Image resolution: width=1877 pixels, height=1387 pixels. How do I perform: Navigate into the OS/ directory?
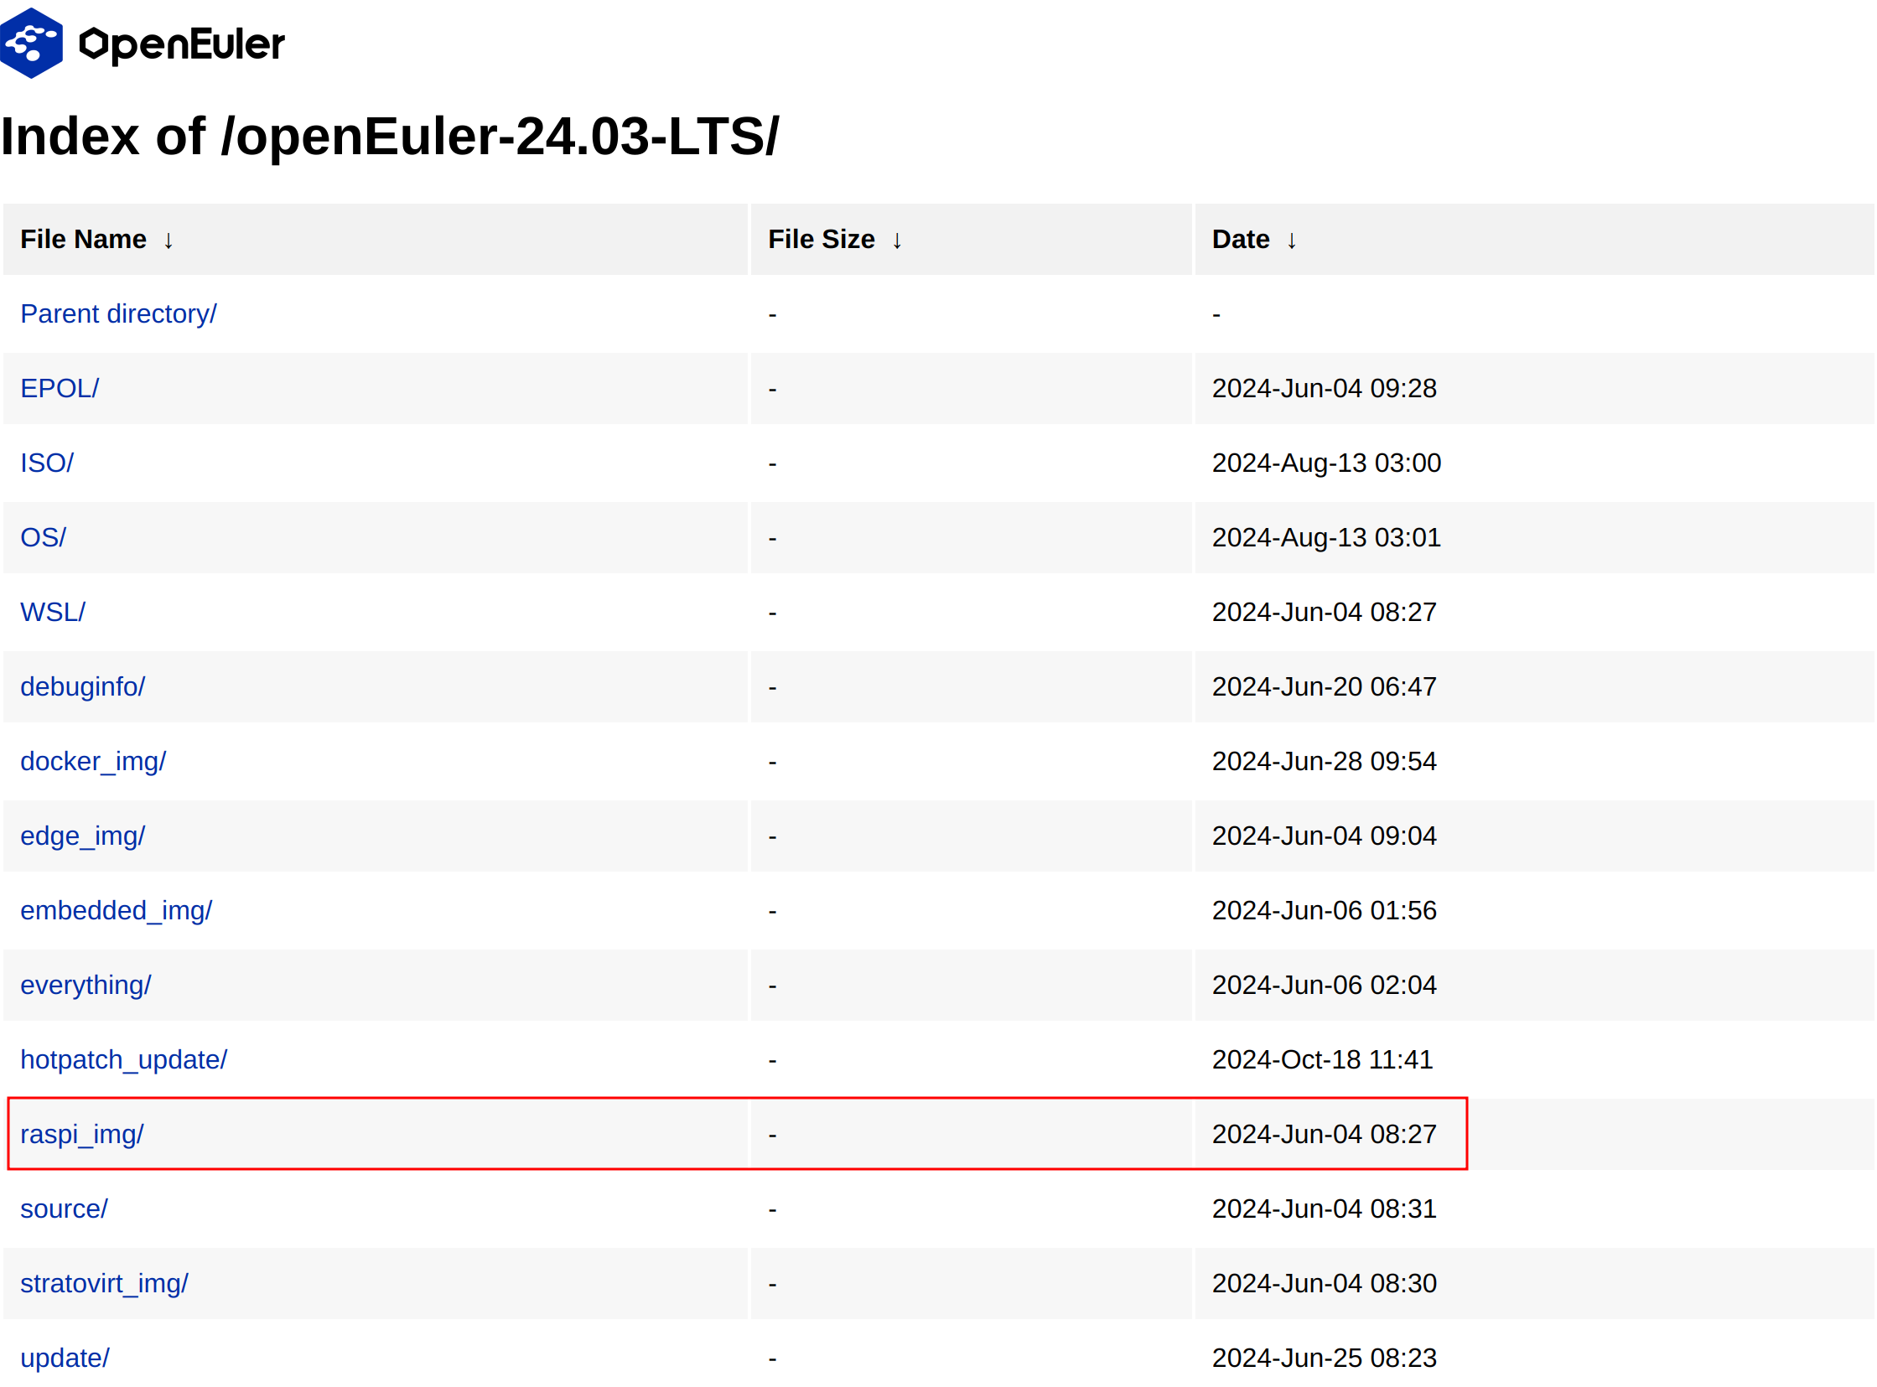coord(43,537)
